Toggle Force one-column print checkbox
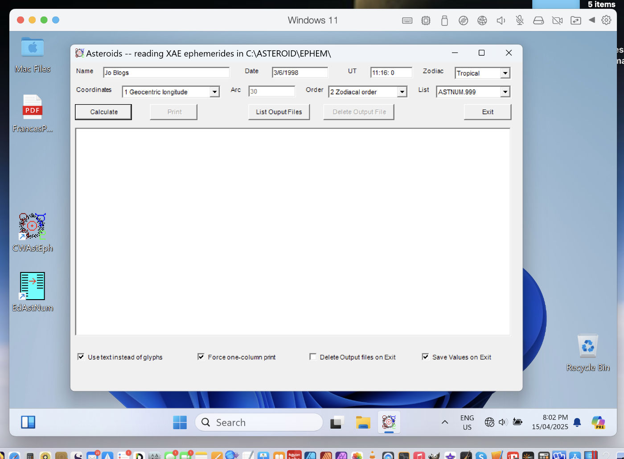624x459 pixels. [x=201, y=357]
